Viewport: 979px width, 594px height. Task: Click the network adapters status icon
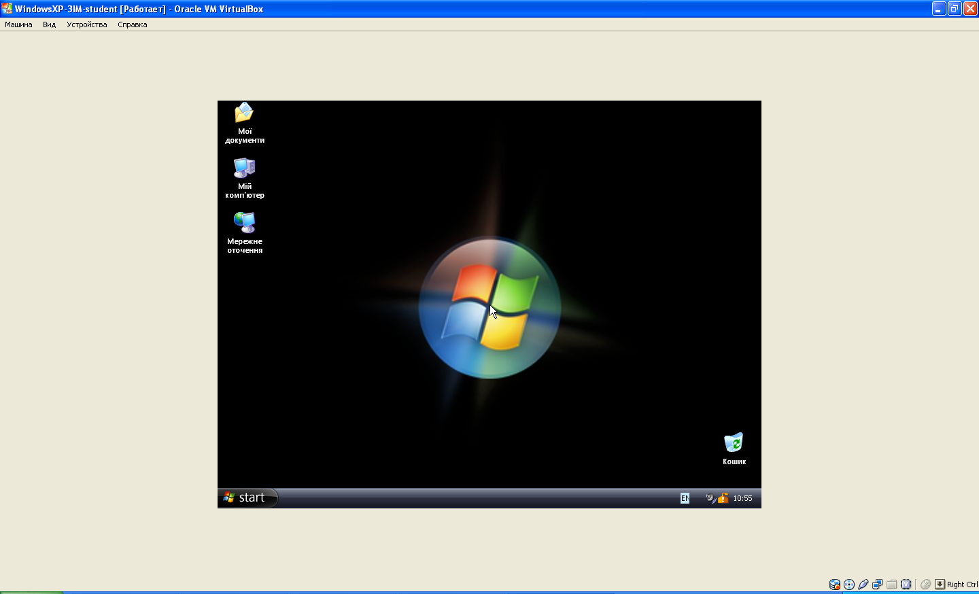click(878, 584)
